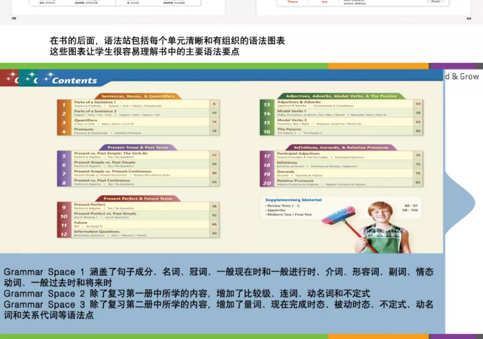Select the unit number "12" badge
Image resolution: width=483 pixels, height=339 pixels.
pyautogui.click(x=64, y=234)
